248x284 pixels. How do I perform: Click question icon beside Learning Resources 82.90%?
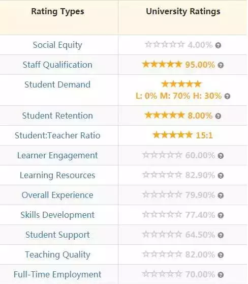(221, 176)
